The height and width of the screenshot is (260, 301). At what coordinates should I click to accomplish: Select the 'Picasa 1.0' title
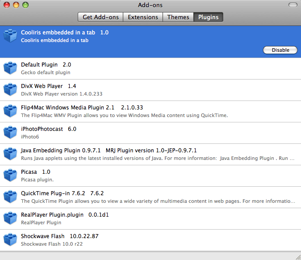point(36,172)
